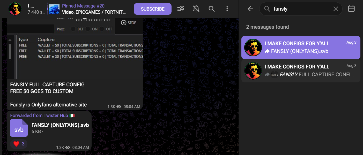Screen dimensions: 363x155
Task: Click the SUBSCRIBE button
Action: coord(153,9)
